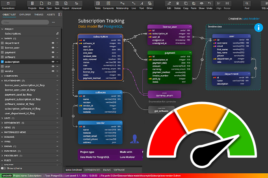The width and height of the screenshot is (268, 178).
Task: Switch to the EXPLORER tab
Action: 25,15
